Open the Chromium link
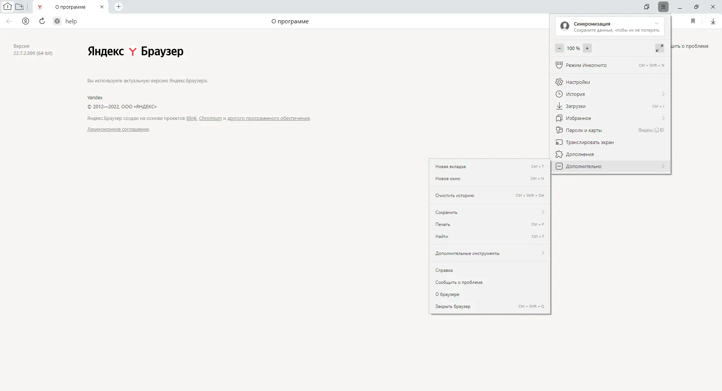Image resolution: width=722 pixels, height=391 pixels. tap(210, 118)
